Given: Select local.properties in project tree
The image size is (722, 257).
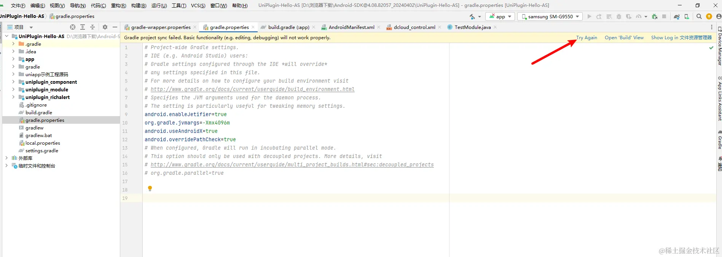Looking at the screenshot, I should (43, 143).
